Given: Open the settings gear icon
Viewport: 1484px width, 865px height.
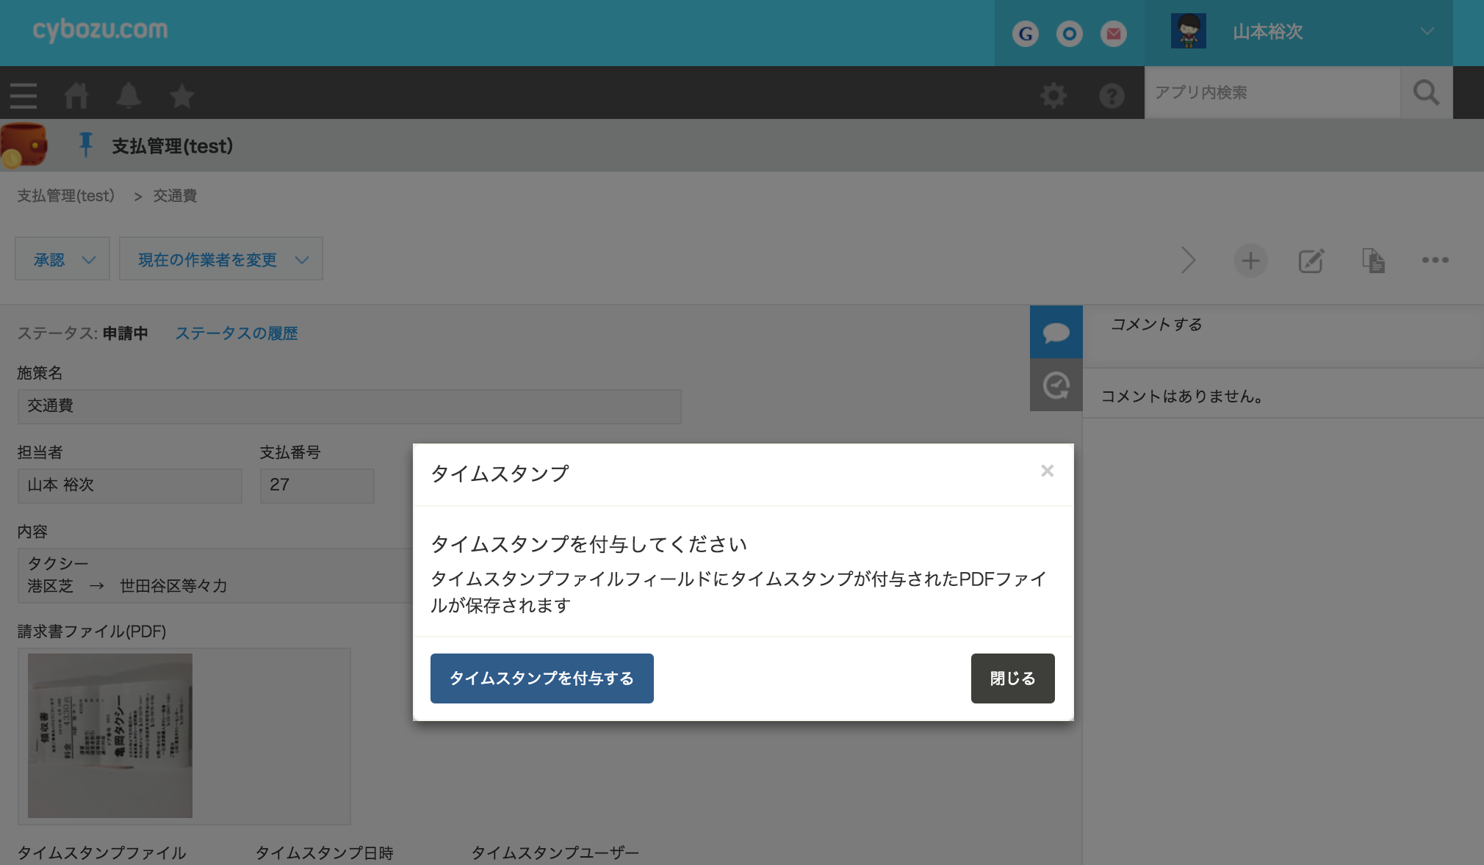Looking at the screenshot, I should click(x=1053, y=95).
